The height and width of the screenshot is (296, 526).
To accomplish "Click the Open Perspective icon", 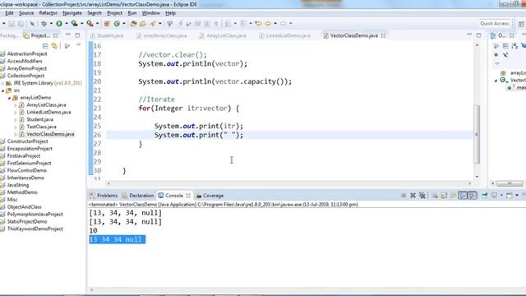I will (x=521, y=24).
